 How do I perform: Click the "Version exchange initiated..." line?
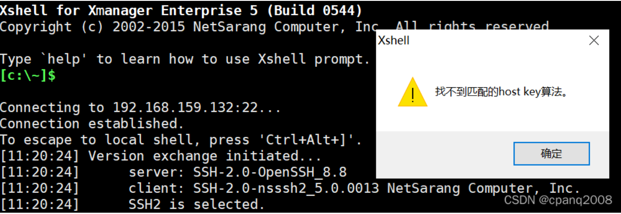pos(205,156)
